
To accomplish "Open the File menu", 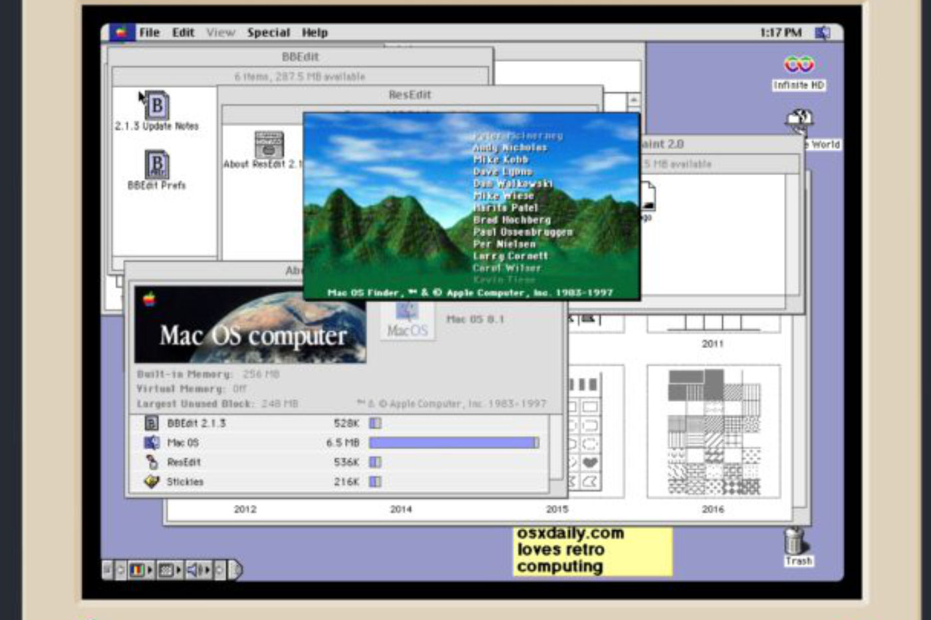I will click(150, 33).
